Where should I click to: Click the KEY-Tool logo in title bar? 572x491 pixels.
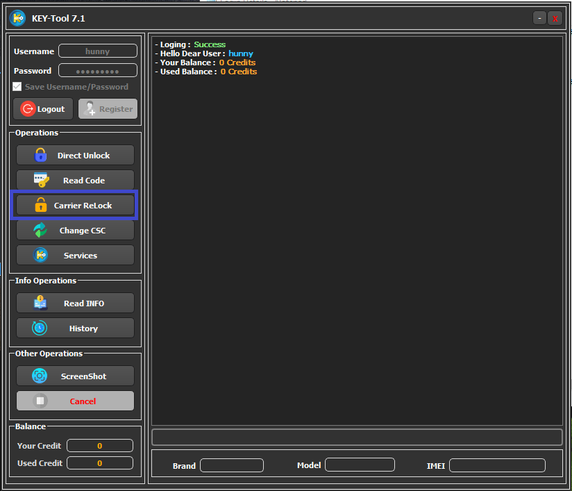17,18
